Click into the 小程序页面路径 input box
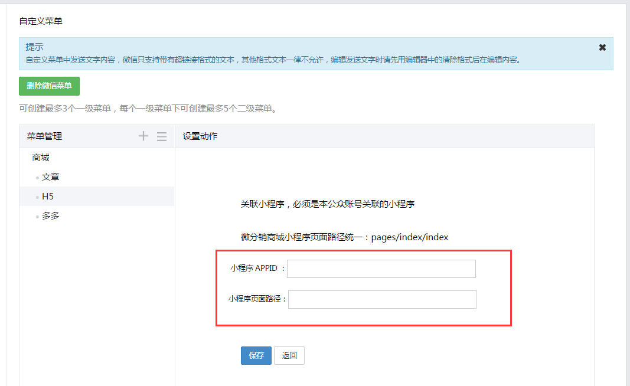This screenshot has width=630, height=386. pyautogui.click(x=381, y=299)
